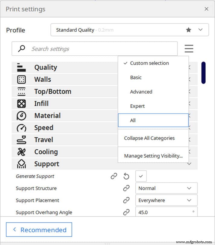
Task: Open the Support Structure dropdown showing Normal
Action: 166,188
